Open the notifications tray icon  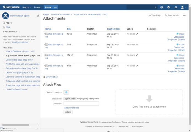coord(176,7)
